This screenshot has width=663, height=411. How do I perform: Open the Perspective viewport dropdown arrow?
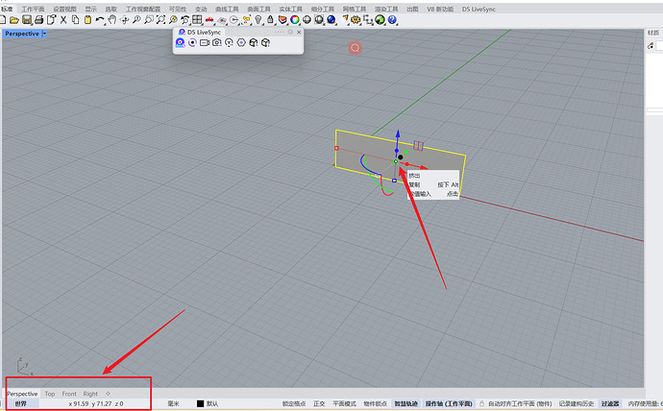(44, 34)
